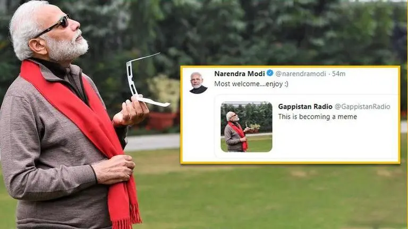The width and height of the screenshot is (408, 229).
Task: Click the man's clasped lower hand
Action: pyautogui.click(x=114, y=169)
